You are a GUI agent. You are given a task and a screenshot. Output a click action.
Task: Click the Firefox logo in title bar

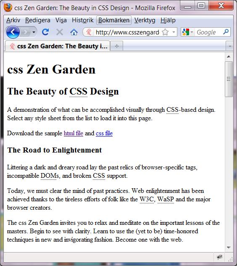tap(8, 8)
